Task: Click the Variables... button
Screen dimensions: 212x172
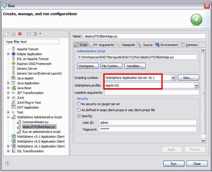Action: pyautogui.click(x=135, y=66)
